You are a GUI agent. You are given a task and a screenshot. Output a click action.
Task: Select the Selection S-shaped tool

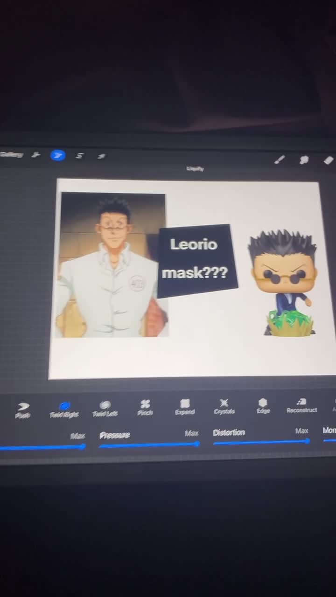pos(80,156)
